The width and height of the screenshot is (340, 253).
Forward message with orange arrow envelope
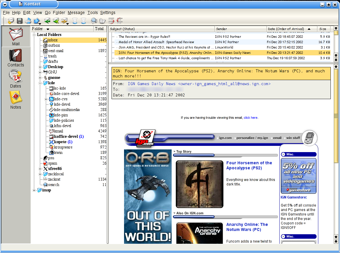pos(64,21)
